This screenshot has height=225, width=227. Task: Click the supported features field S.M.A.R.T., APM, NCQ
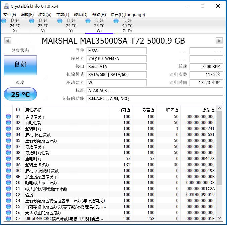pos(154,99)
